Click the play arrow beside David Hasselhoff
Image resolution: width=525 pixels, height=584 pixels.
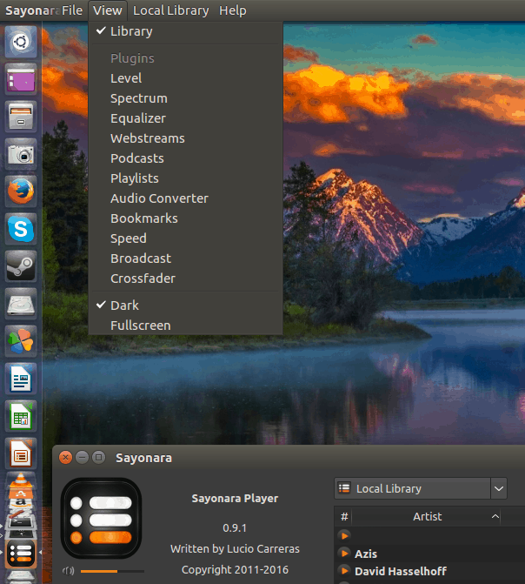coord(344,571)
